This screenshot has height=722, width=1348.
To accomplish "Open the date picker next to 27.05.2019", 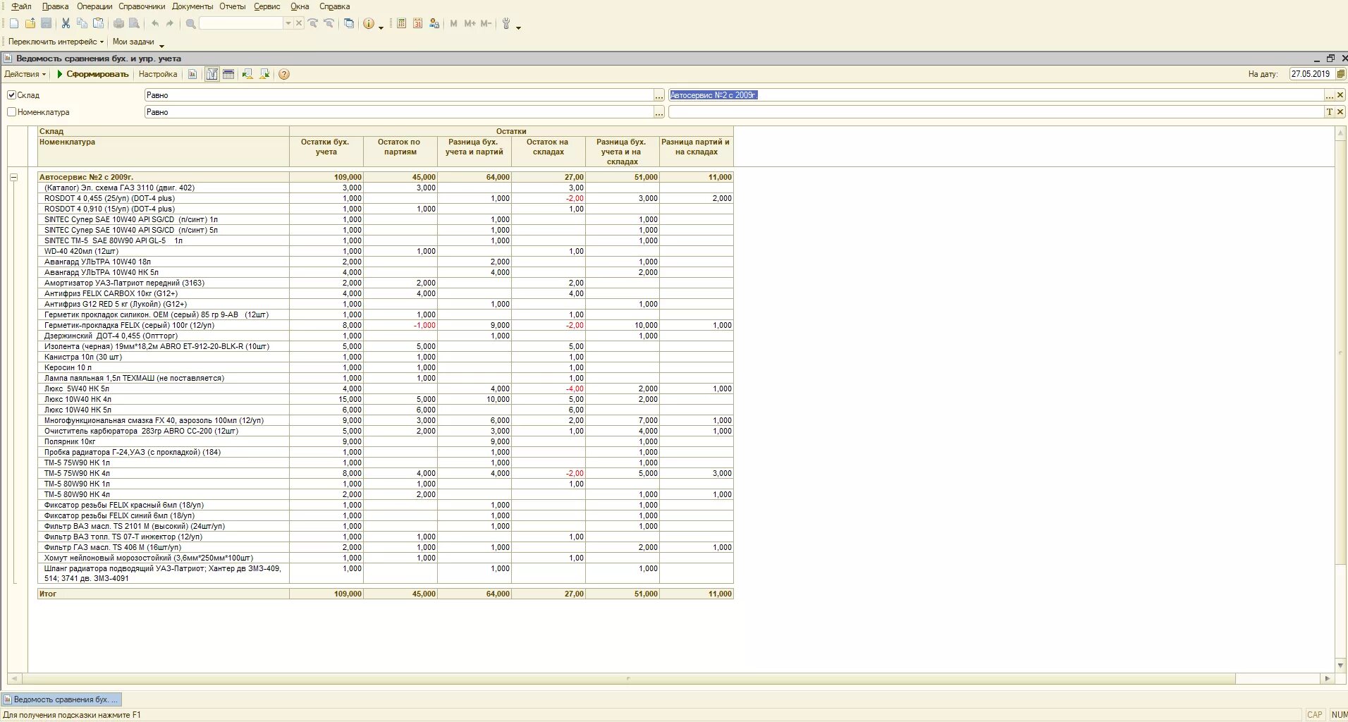I will [x=1340, y=74].
